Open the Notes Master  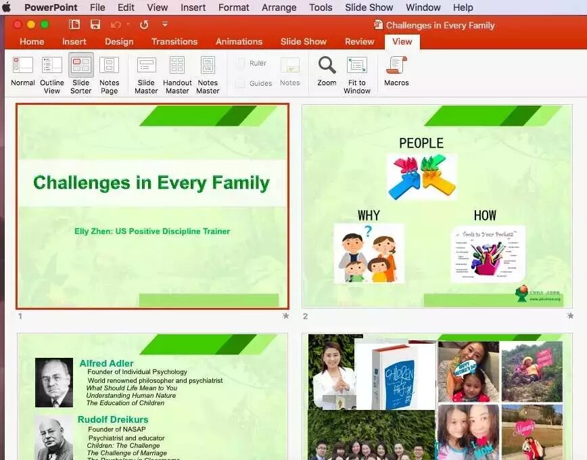pos(208,75)
